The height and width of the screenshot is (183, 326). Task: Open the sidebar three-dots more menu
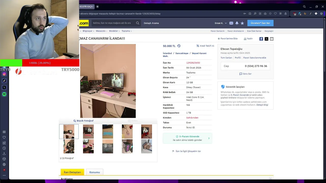click(4, 175)
